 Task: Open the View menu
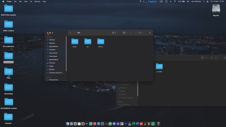(26, 1)
